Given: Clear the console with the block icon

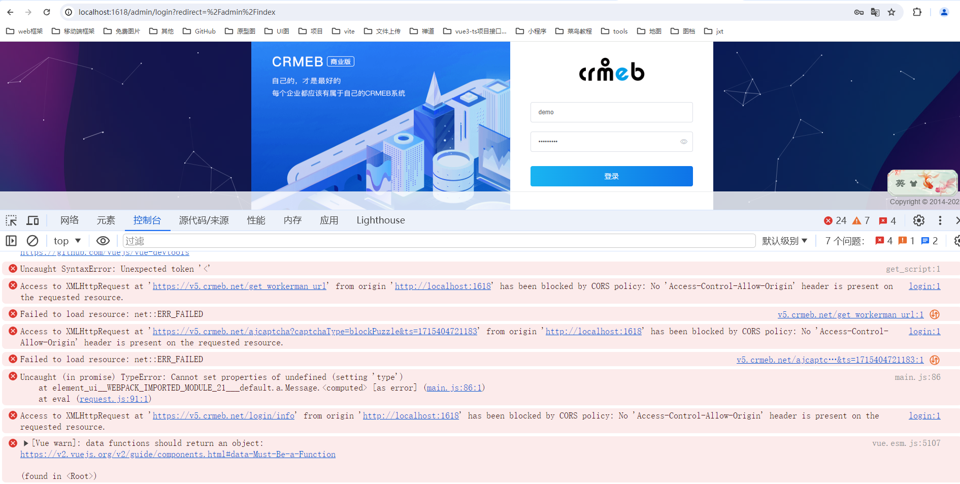Looking at the screenshot, I should point(32,241).
